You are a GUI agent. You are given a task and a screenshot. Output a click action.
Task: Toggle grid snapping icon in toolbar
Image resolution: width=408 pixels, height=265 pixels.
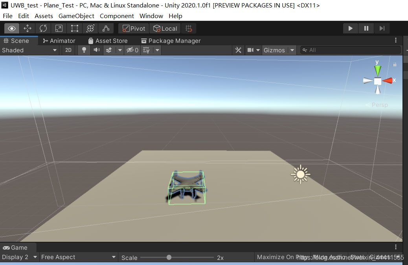tap(189, 28)
